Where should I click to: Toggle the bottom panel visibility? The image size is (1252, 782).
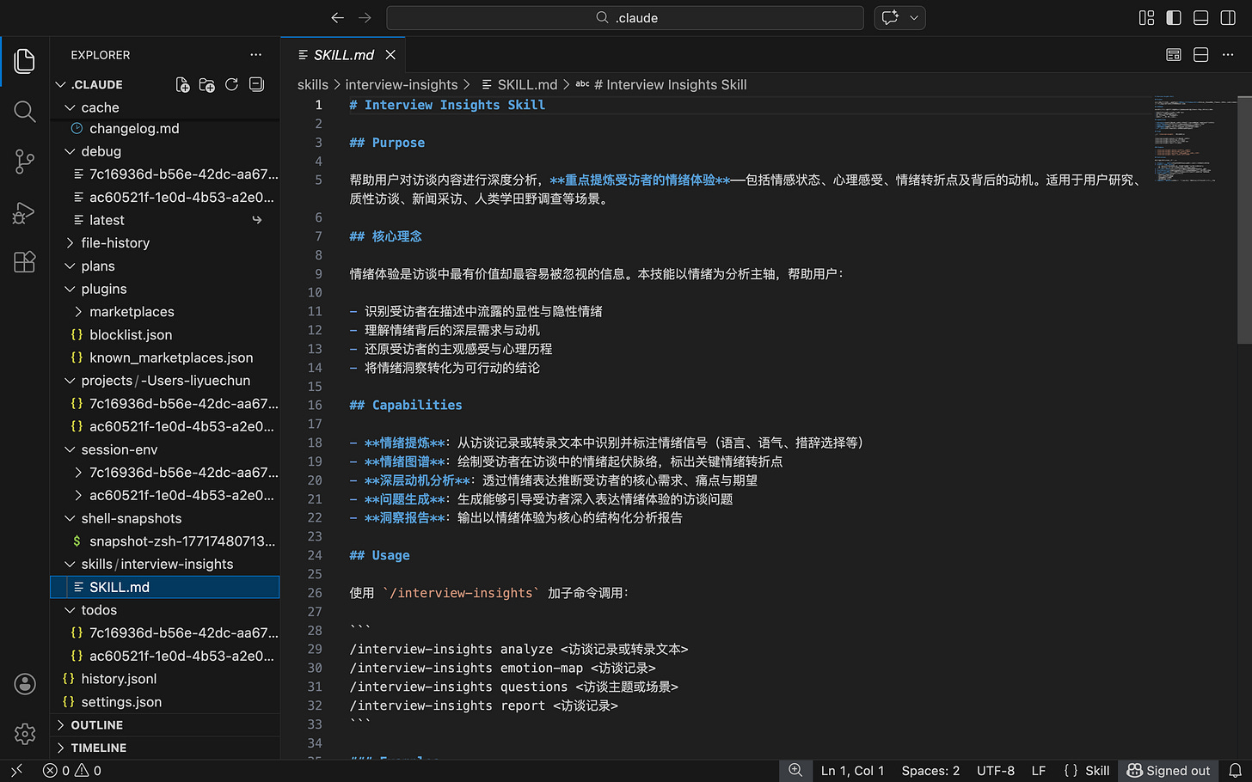[x=1201, y=18]
